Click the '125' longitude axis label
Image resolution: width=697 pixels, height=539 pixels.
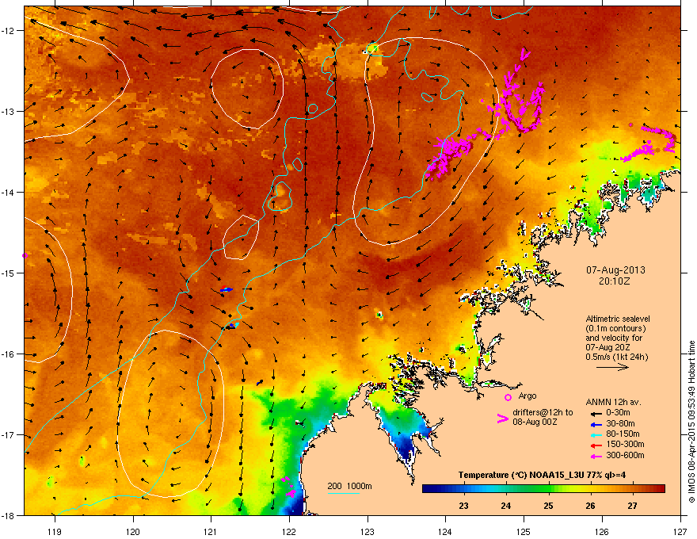coord(524,531)
